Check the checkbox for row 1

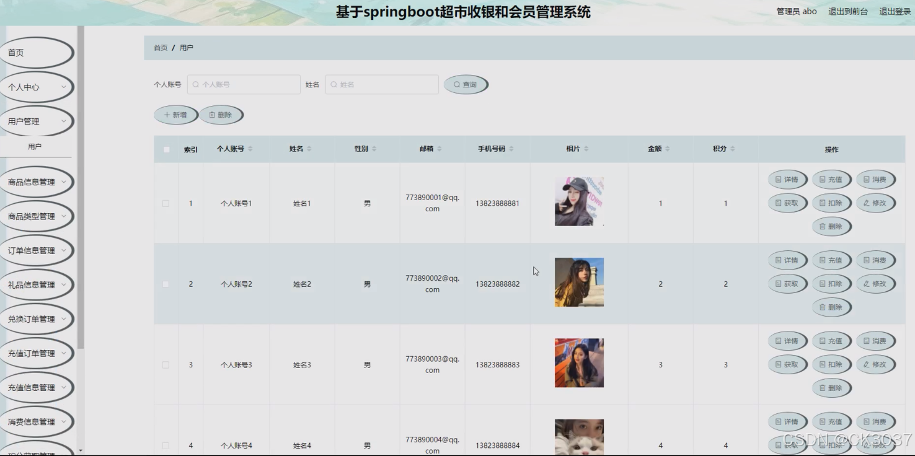tap(166, 203)
